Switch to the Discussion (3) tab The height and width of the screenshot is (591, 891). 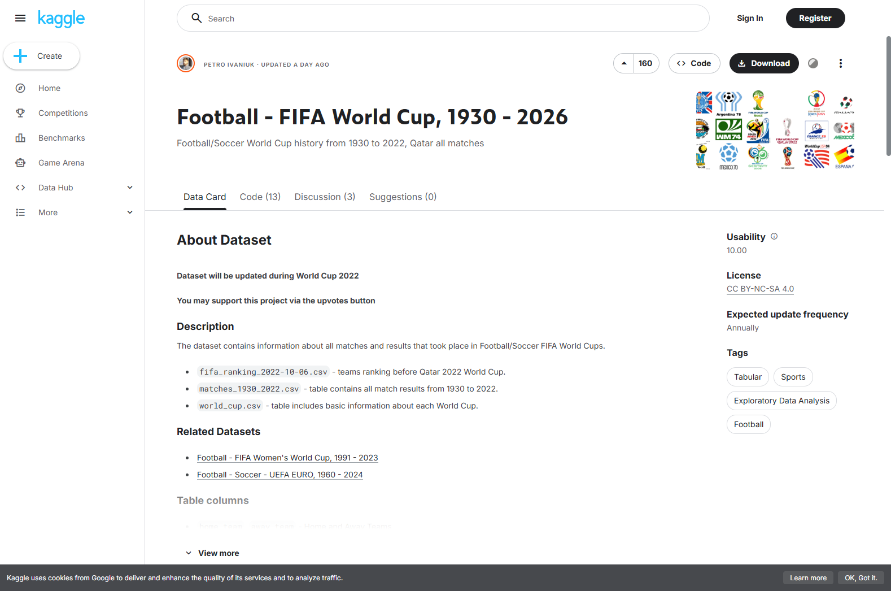[325, 197]
